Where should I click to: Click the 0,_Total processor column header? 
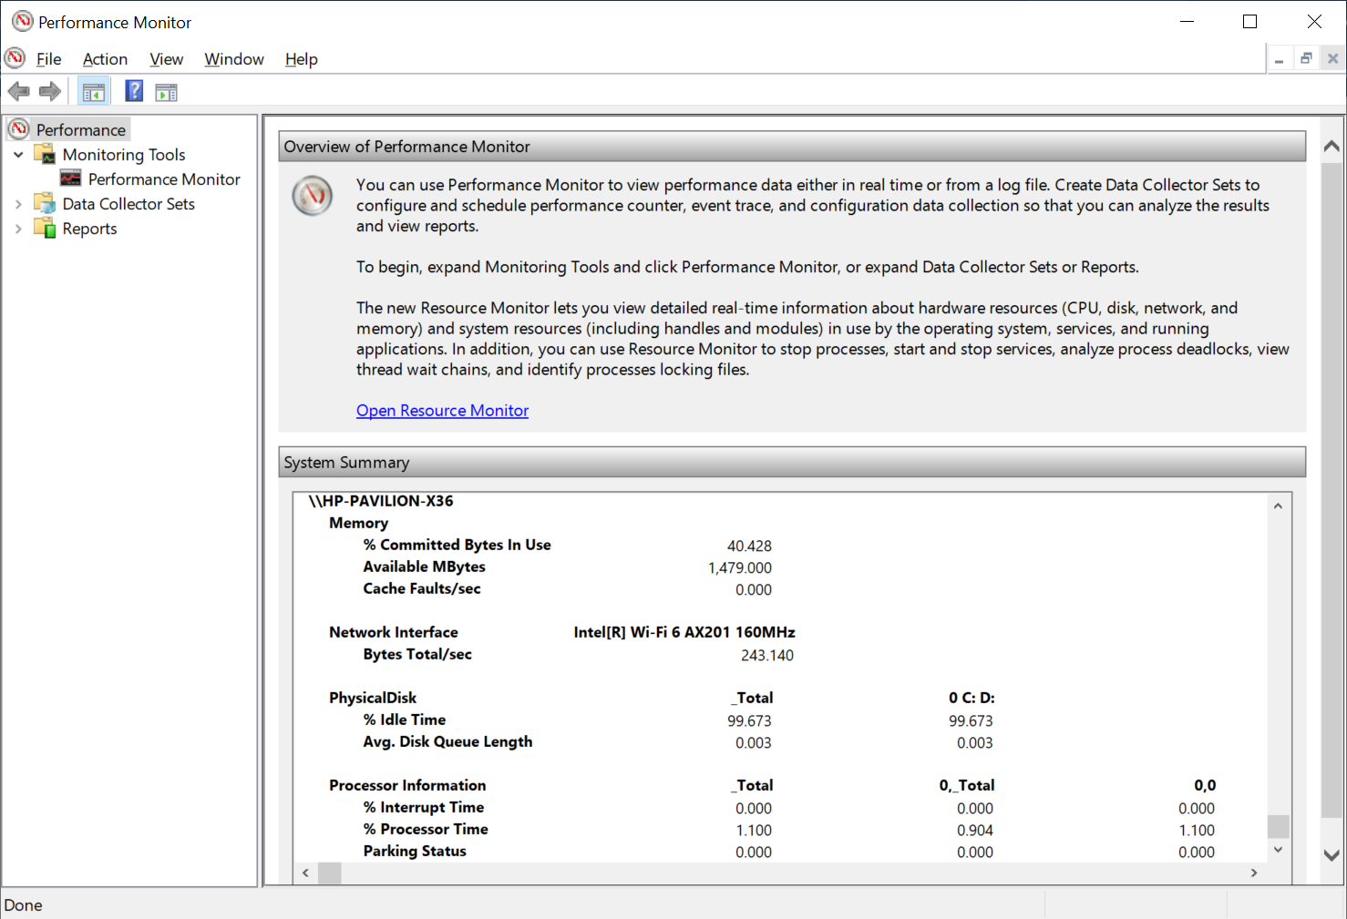click(967, 785)
